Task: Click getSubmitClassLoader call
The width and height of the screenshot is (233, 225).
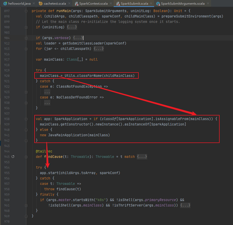Action: (83, 43)
